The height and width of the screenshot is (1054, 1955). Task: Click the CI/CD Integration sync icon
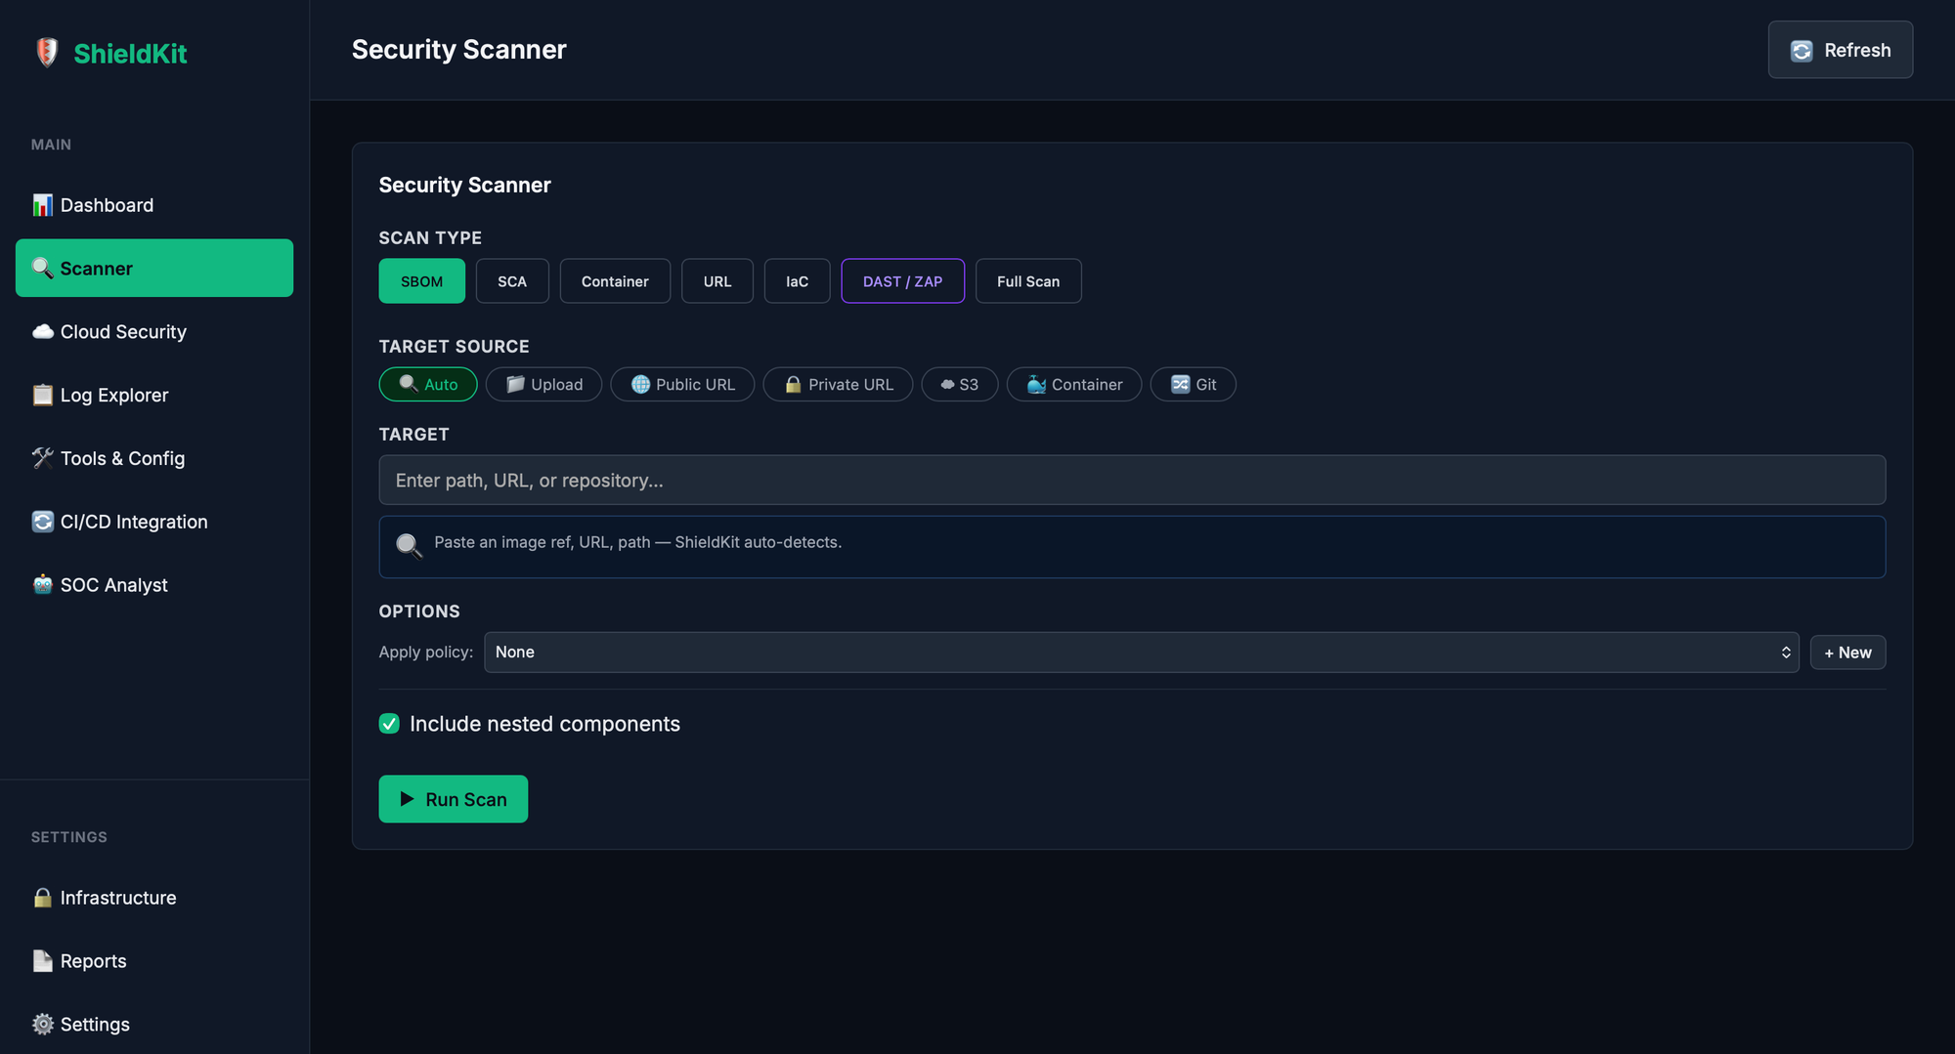[x=42, y=522]
